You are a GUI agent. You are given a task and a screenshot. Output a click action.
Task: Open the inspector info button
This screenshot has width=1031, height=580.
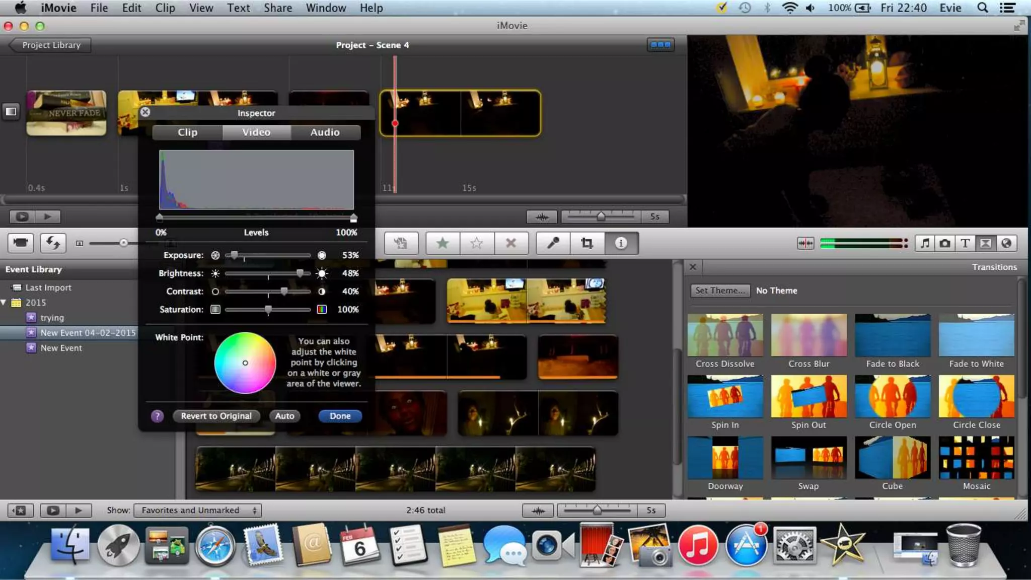[621, 243]
